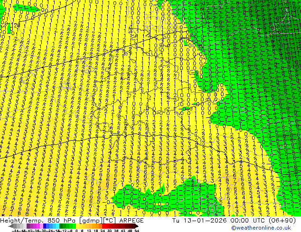Open the weatheronline.co.uk copyright link
This screenshot has width=301, height=232.
pyautogui.click(x=261, y=228)
